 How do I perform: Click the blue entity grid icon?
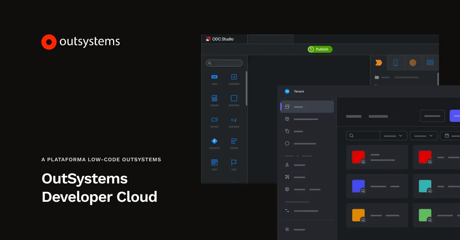point(430,62)
